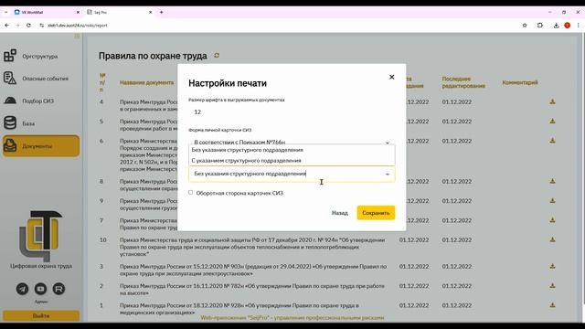Switch to the VK WorkMail browser tab
The image size is (585, 329).
47,12
